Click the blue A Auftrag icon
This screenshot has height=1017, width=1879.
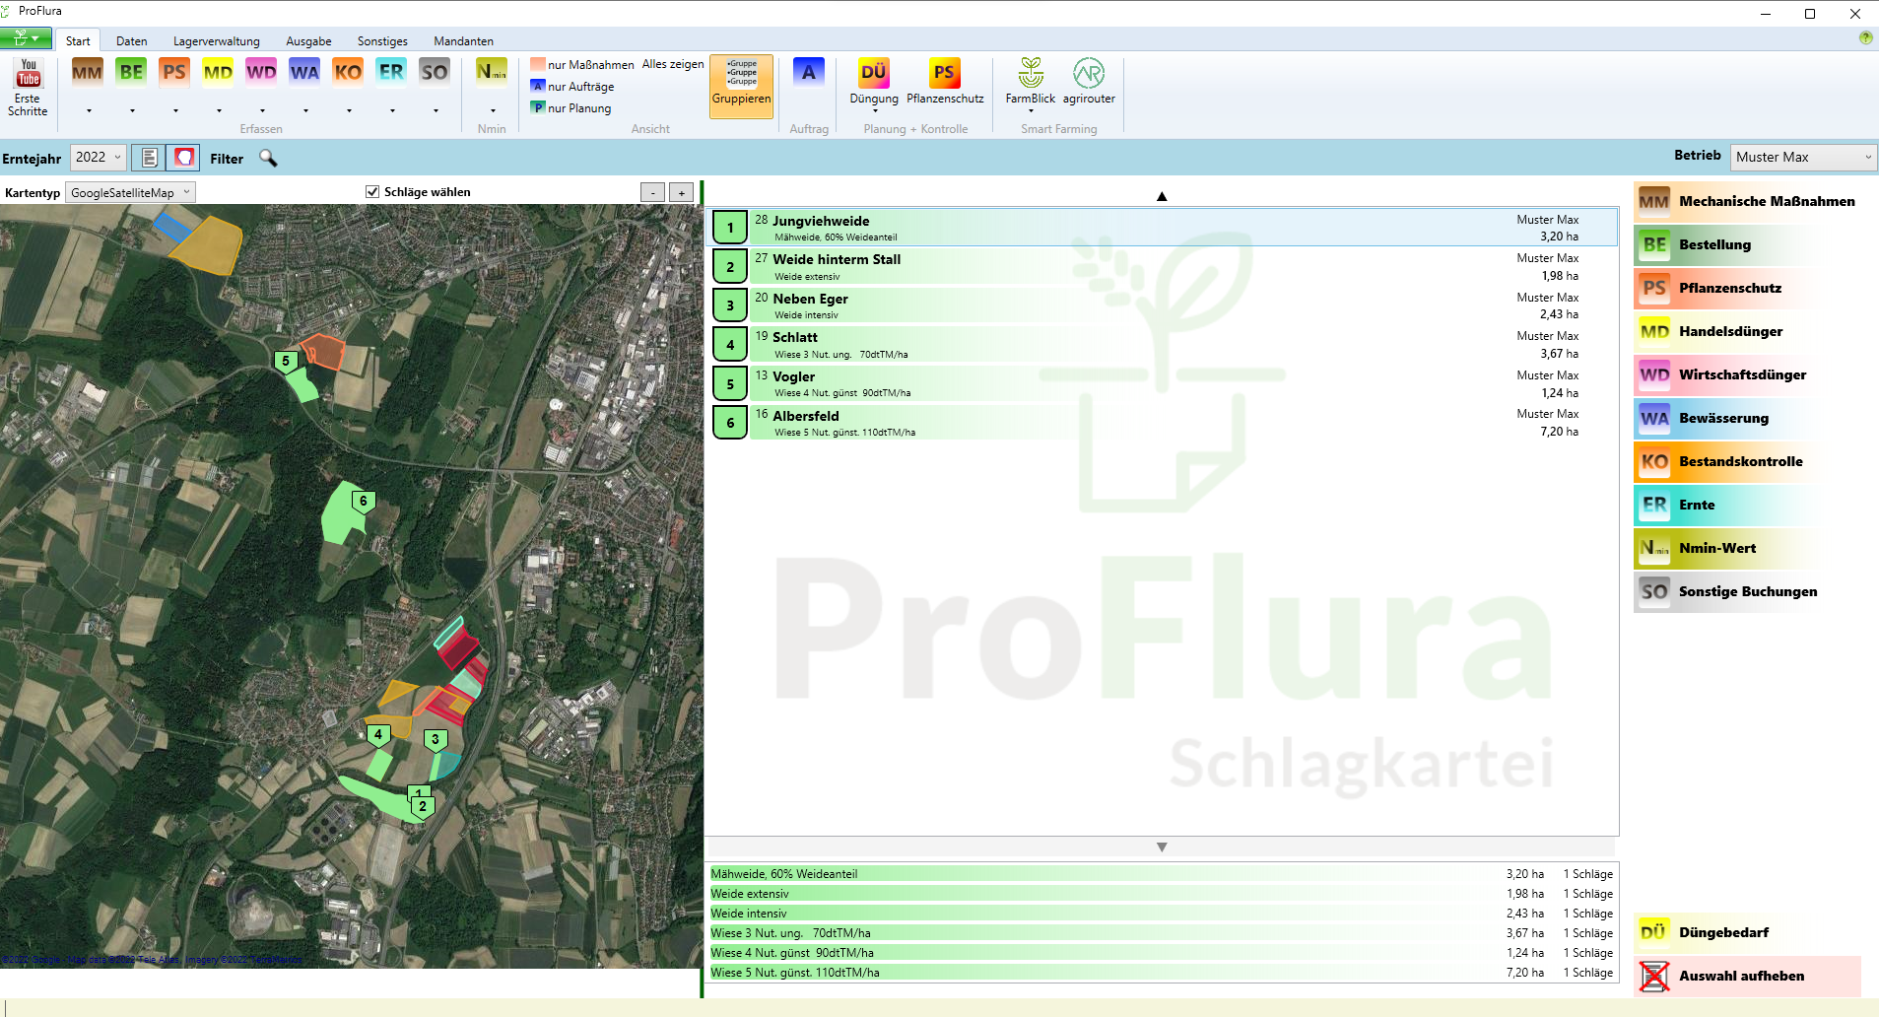tap(808, 72)
